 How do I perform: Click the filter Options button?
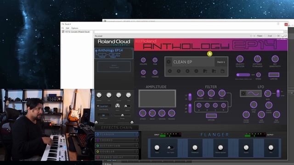coord(211,116)
